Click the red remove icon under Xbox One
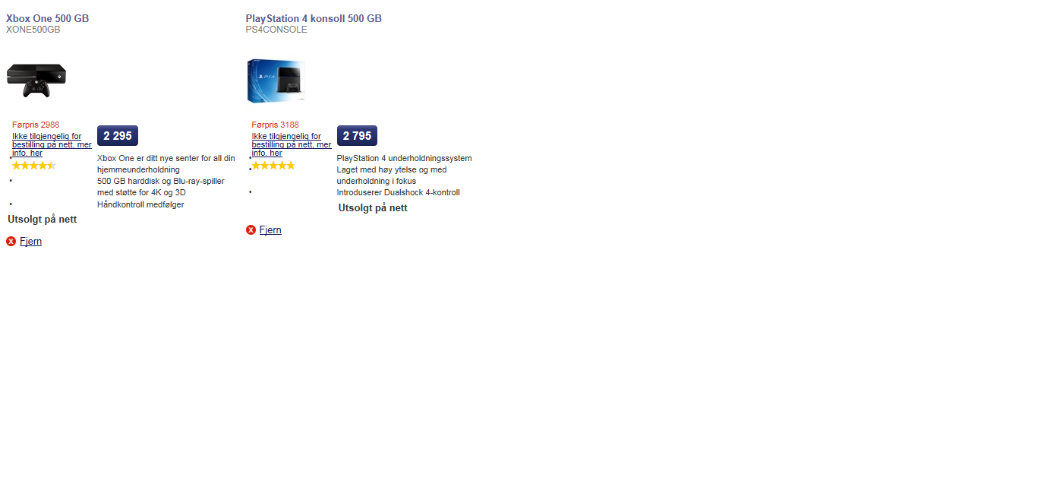Image resolution: width=1047 pixels, height=503 pixels. [x=11, y=242]
